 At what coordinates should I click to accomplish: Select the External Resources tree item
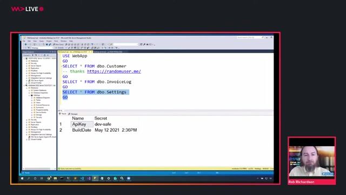[x=43, y=105]
